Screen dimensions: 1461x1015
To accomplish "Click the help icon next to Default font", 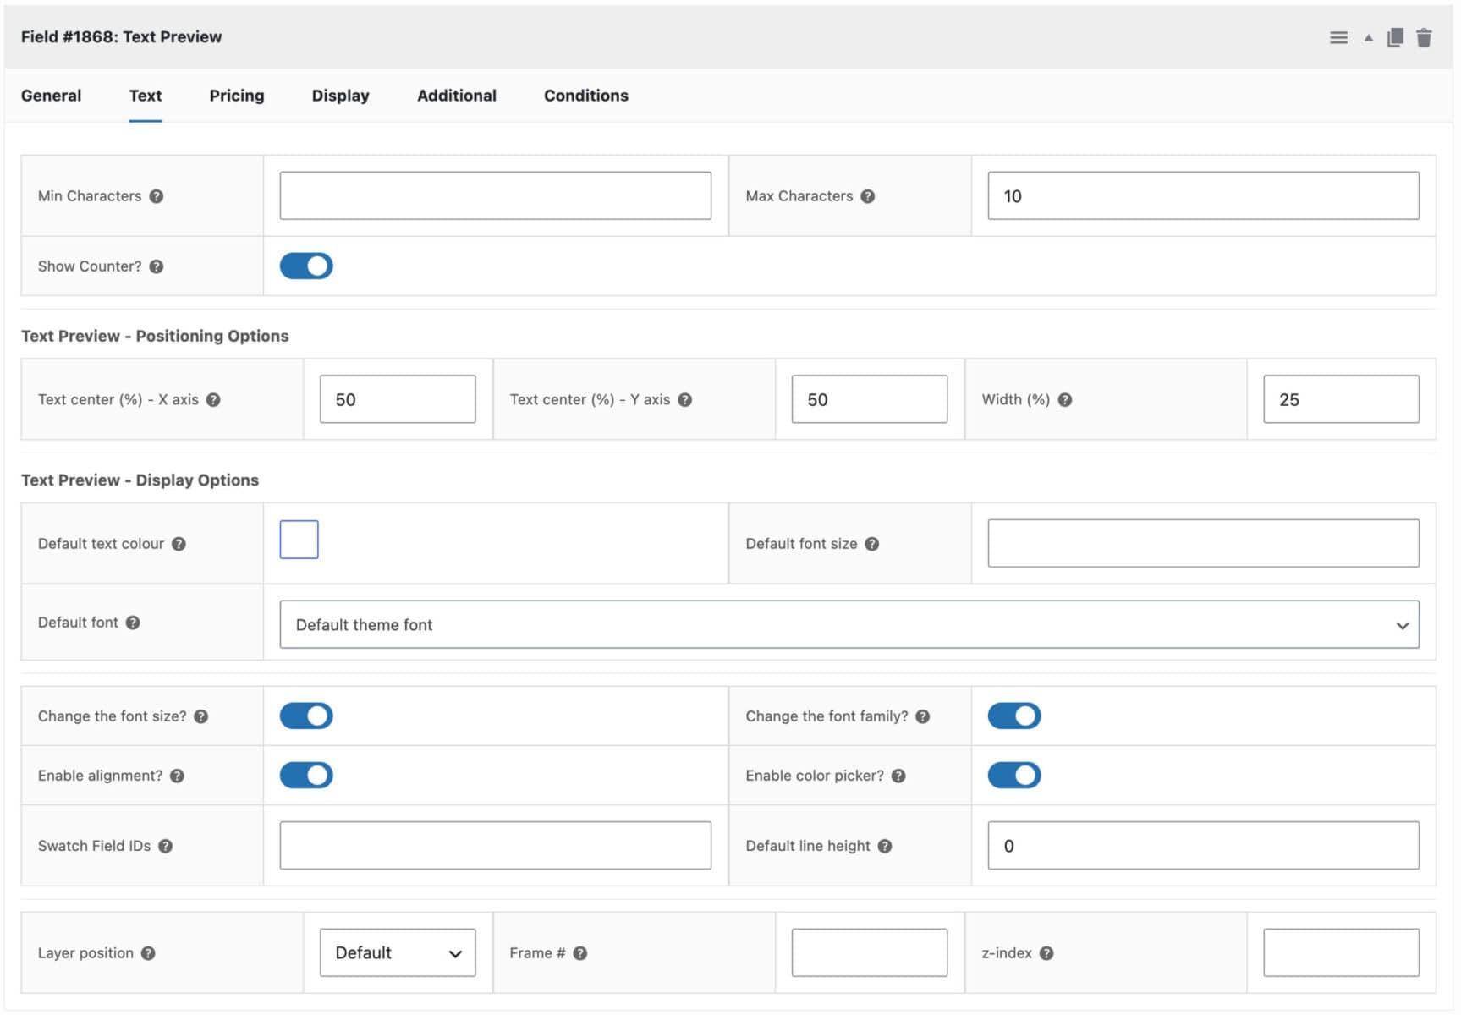I will coord(133,623).
